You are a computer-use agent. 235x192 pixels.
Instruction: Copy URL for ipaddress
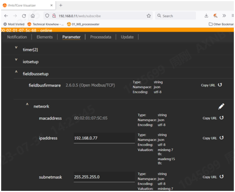[x=209, y=138]
